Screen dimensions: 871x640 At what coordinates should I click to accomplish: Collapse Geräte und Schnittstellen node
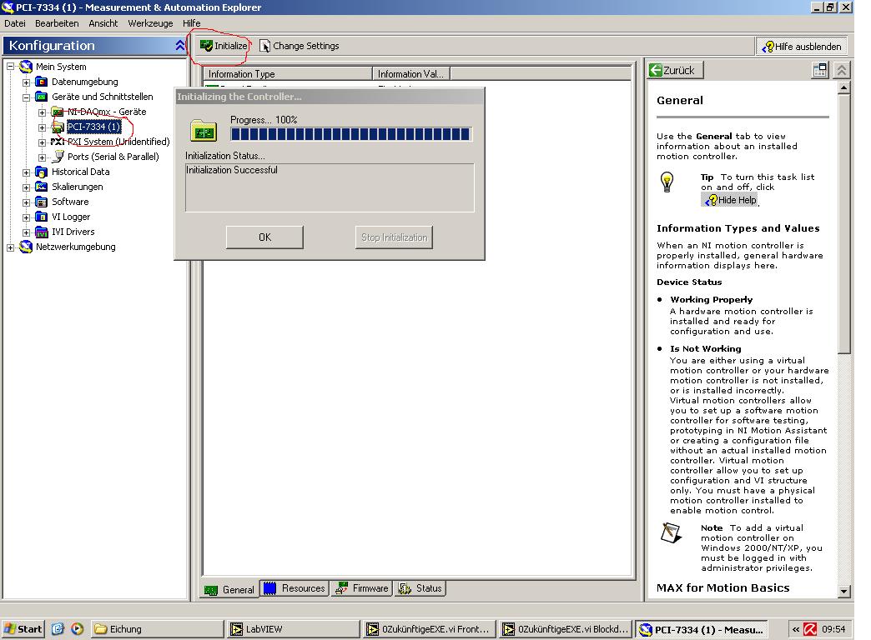pyautogui.click(x=26, y=97)
